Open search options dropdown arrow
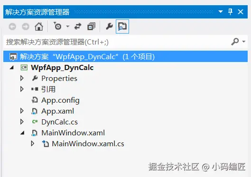This screenshot has height=177, width=251. 243,42
